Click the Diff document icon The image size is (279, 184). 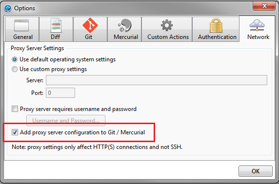tap(56, 25)
